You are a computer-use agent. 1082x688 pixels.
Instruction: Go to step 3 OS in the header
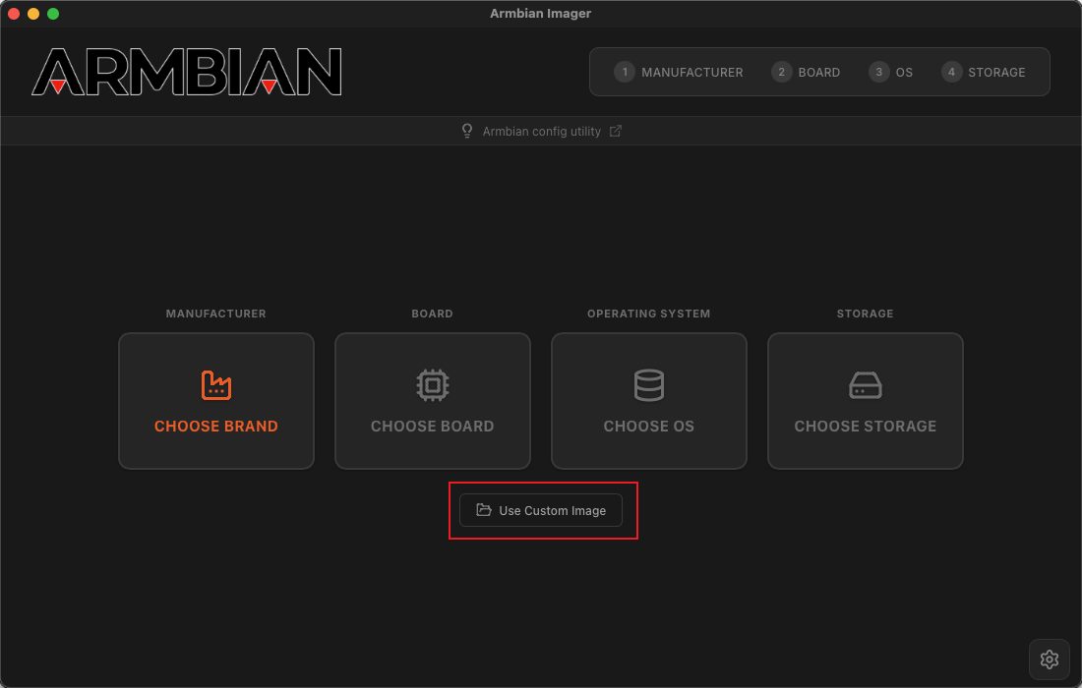(x=892, y=72)
